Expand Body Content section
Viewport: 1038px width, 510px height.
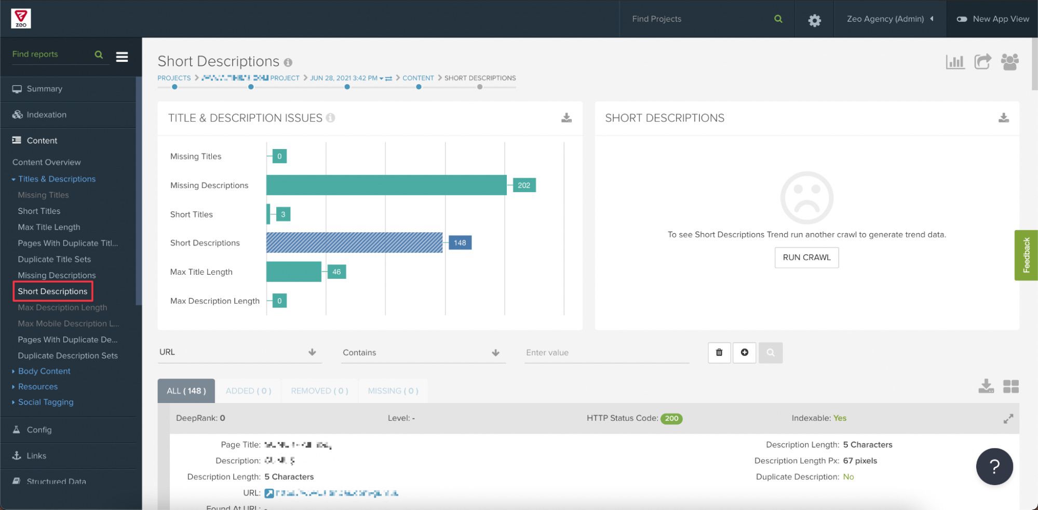click(x=41, y=371)
